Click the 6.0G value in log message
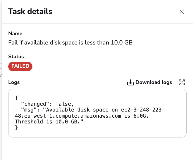The width and height of the screenshot is (193, 160). [x=141, y=116]
